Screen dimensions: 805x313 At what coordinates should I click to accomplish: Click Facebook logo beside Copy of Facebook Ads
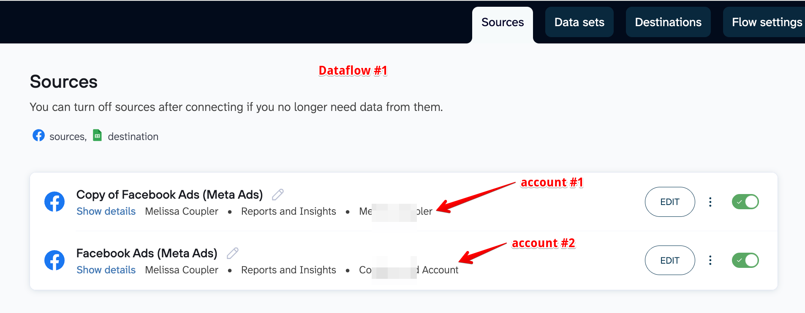tap(54, 202)
